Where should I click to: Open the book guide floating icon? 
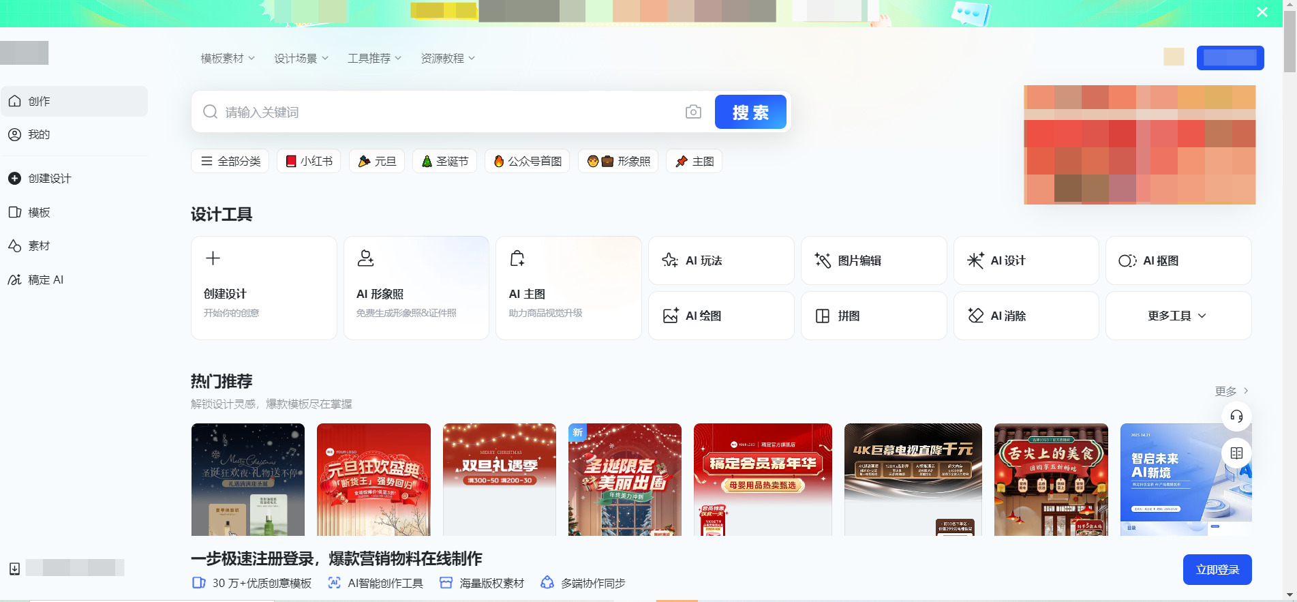(1236, 453)
